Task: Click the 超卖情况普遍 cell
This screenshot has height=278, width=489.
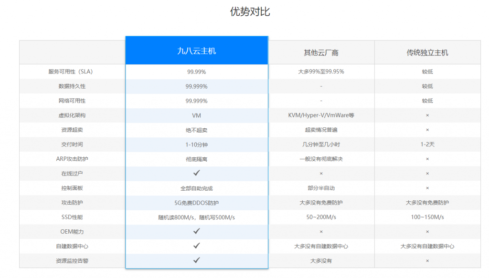Action: click(x=321, y=130)
